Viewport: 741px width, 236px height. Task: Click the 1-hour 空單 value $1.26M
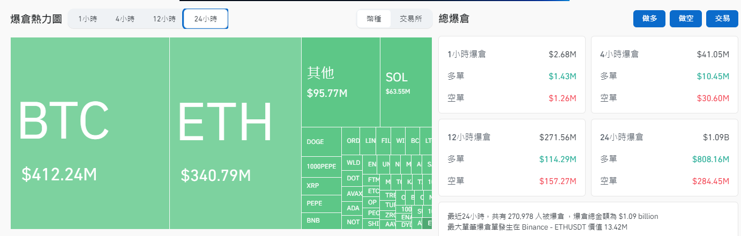coord(562,98)
